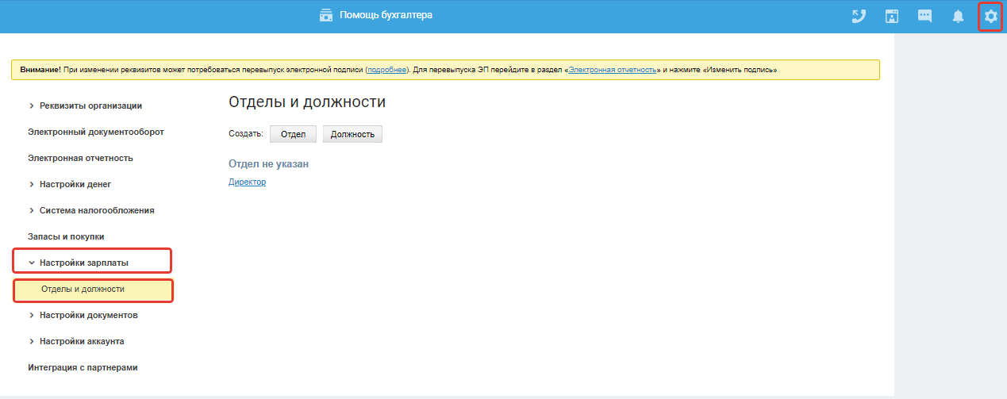Open Настройки документов label
Viewport: 1007px width, 399px height.
coord(89,315)
